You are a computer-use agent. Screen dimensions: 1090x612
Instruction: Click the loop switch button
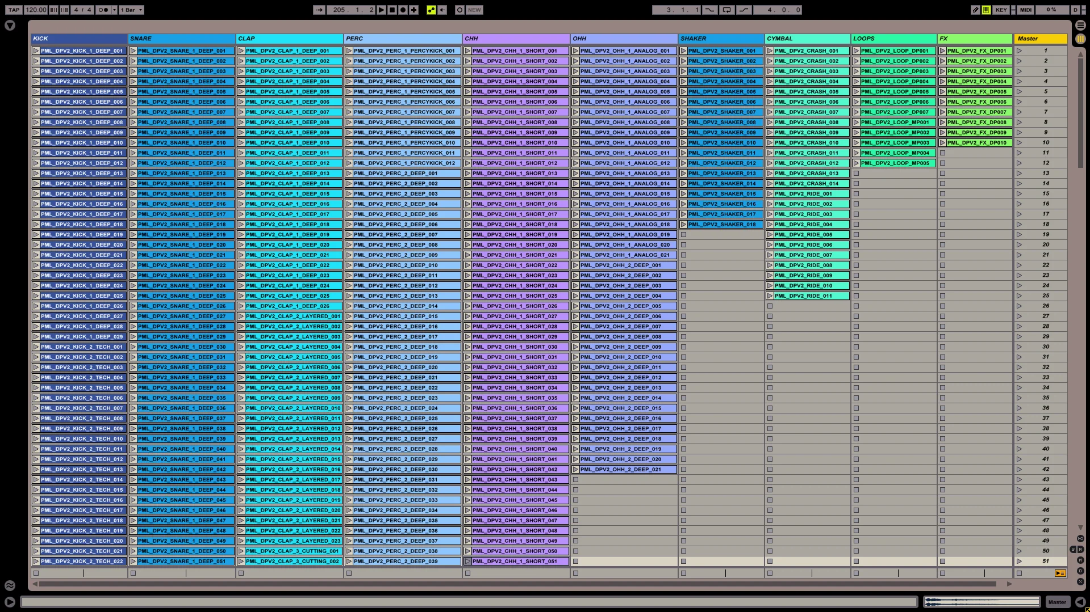click(x=726, y=10)
